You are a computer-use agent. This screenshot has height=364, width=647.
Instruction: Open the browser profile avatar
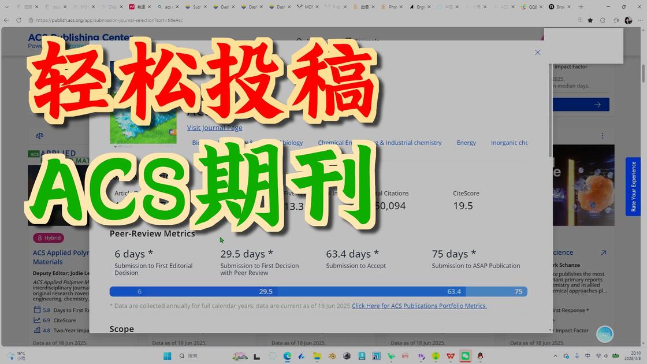click(629, 20)
